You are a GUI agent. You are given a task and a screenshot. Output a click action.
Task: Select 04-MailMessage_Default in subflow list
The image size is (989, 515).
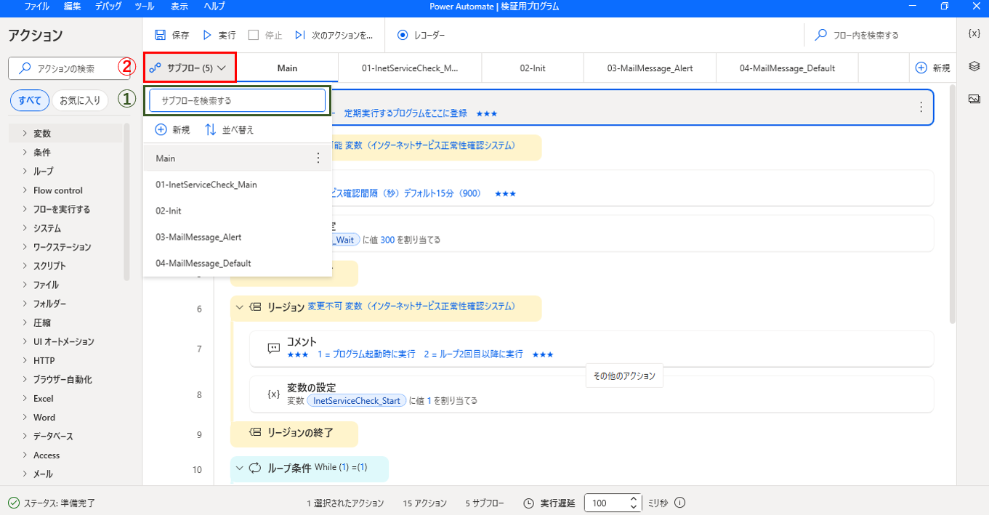(x=238, y=263)
